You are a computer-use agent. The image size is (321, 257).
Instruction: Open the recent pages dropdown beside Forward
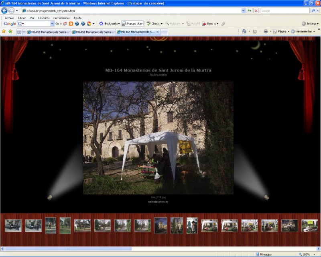[x=17, y=11]
